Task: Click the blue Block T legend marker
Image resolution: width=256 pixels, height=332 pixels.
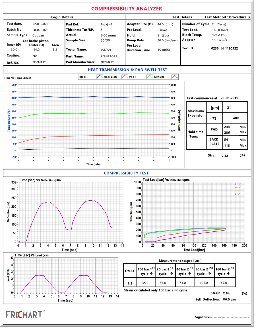Action: point(100,77)
